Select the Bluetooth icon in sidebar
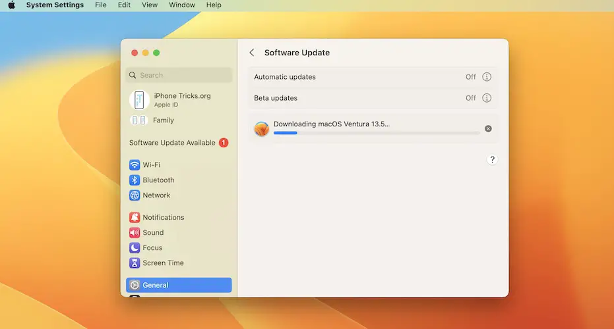Screen dimensions: 614x329 pos(135,180)
